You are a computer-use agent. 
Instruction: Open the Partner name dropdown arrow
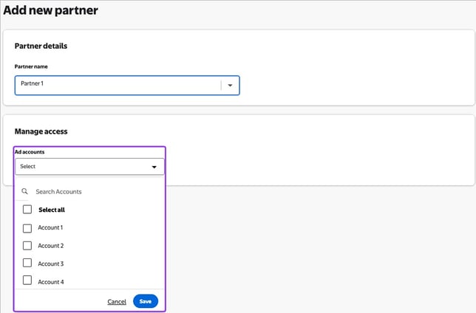point(230,85)
